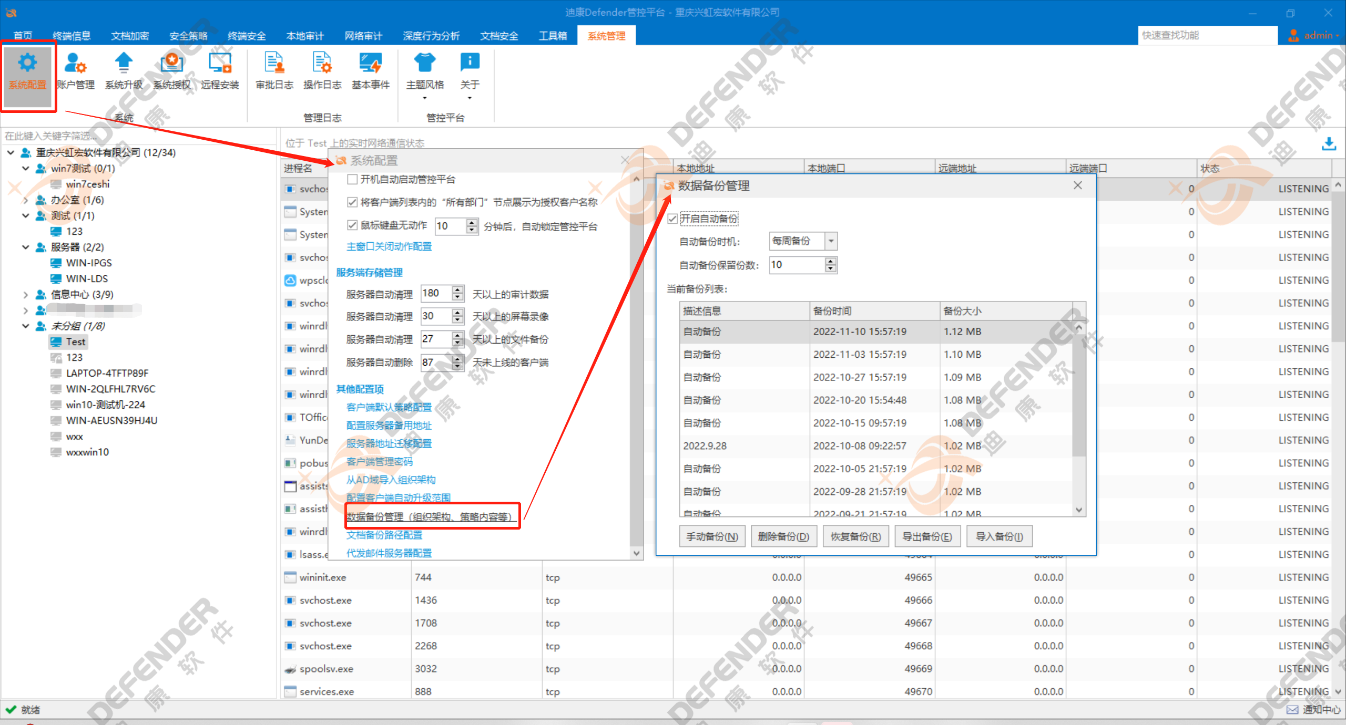
Task: Click 手动备份(N) button
Action: click(x=712, y=536)
